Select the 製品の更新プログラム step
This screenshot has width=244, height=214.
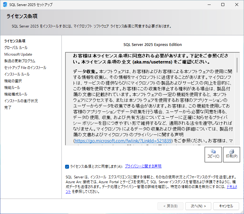point(20,61)
